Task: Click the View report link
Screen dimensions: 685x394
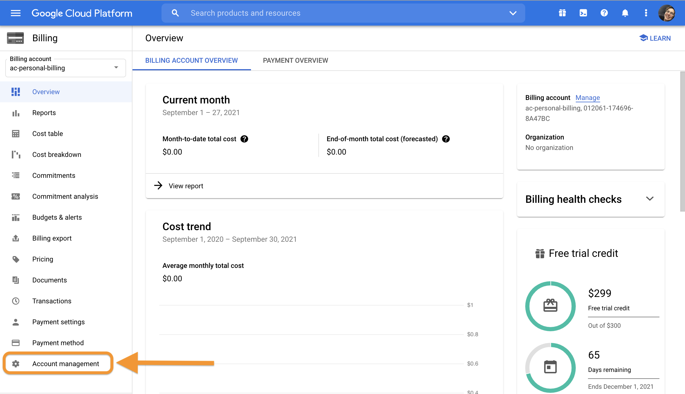Action: coord(186,186)
